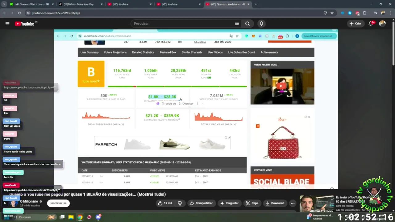Open File Explorer from the taskbar
The height and width of the screenshot is (222, 395).
pyautogui.click(x=71, y=217)
